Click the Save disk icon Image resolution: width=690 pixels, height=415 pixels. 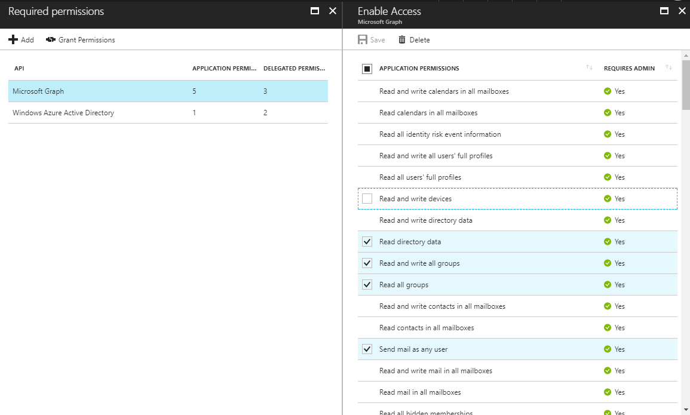[x=363, y=40]
